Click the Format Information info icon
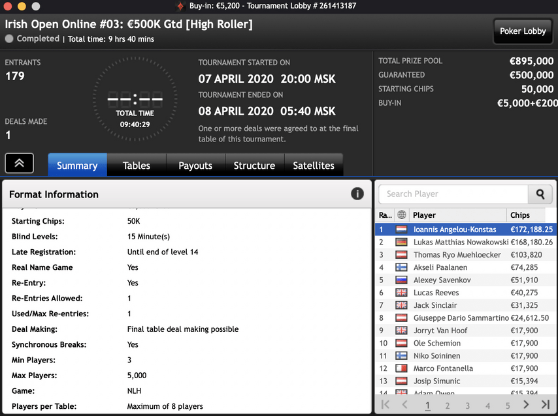Viewport: 558px width, 416px height. pyautogui.click(x=357, y=194)
